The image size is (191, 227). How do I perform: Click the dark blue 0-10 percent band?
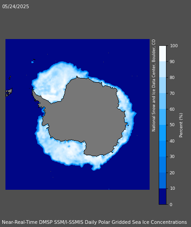point(162,197)
